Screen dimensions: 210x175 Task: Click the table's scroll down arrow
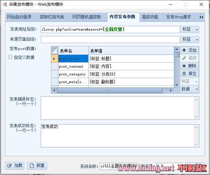click(177, 85)
